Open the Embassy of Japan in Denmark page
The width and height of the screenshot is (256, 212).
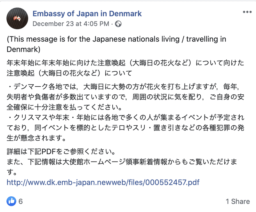pos(86,14)
